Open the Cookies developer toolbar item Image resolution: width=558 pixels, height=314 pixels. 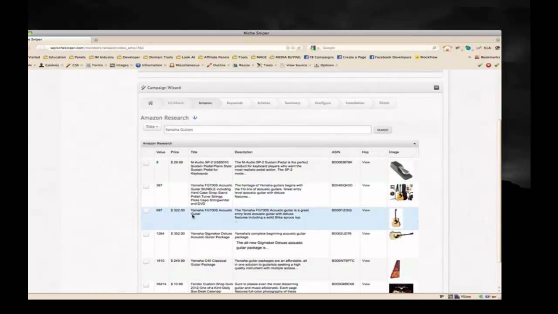pos(49,65)
